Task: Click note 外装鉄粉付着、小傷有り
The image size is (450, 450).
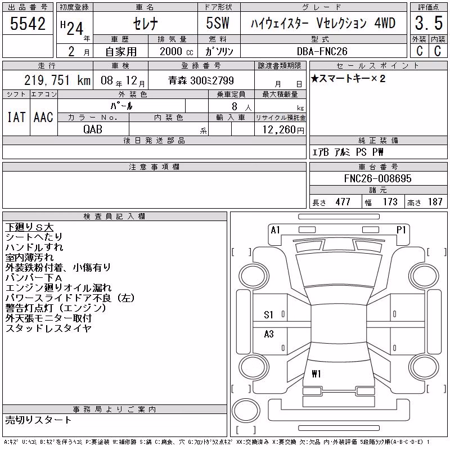Action: click(58, 268)
